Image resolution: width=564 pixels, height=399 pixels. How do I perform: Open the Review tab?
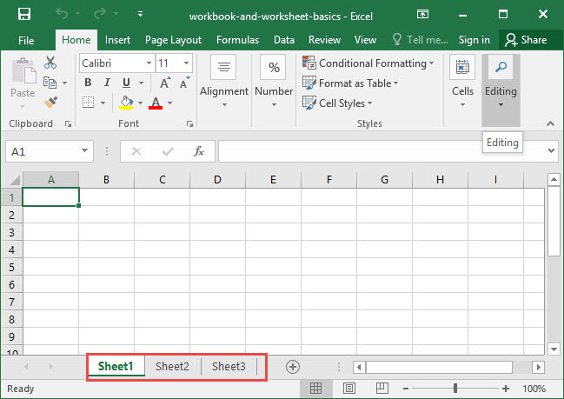[x=324, y=40]
